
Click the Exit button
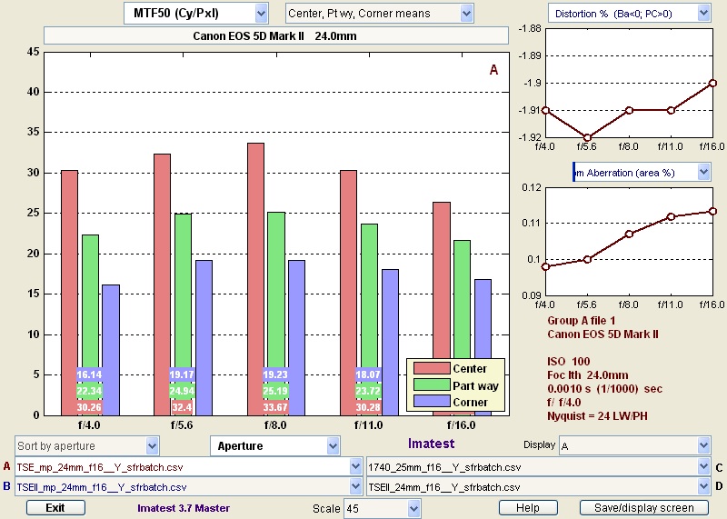55,508
